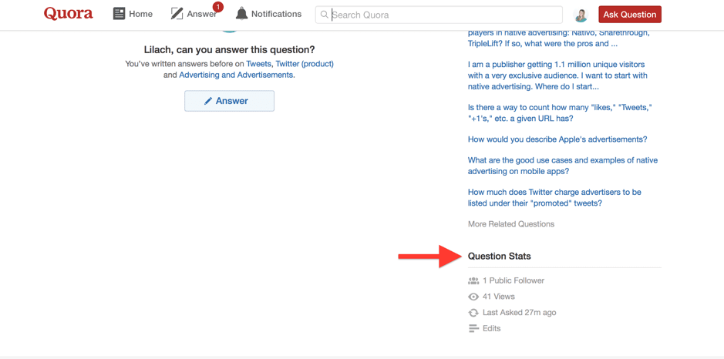The height and width of the screenshot is (359, 724).
Task: Open question about Twitter promoted tweets cost
Action: (554, 197)
